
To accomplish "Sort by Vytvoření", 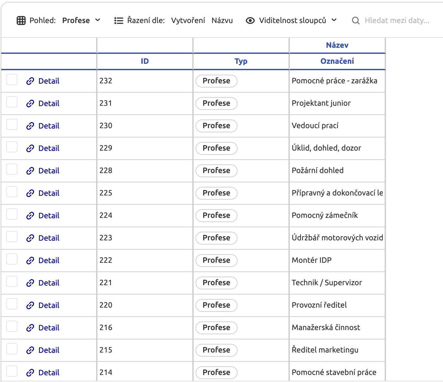I will (x=188, y=21).
